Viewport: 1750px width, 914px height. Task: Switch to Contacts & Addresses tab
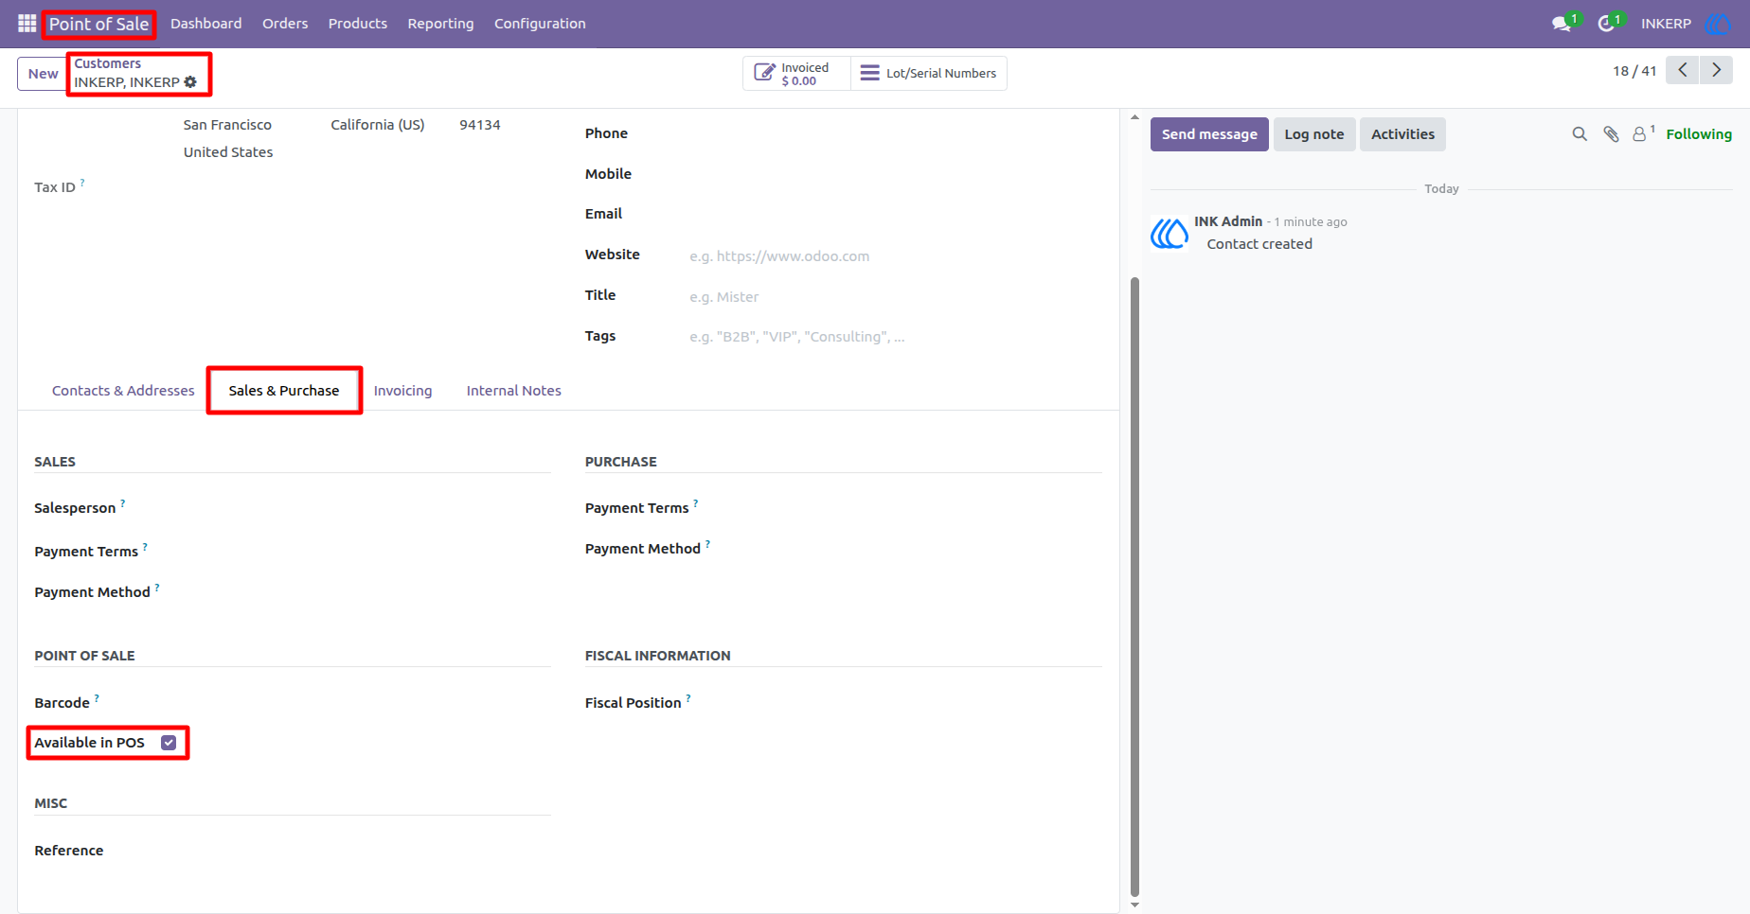123,391
